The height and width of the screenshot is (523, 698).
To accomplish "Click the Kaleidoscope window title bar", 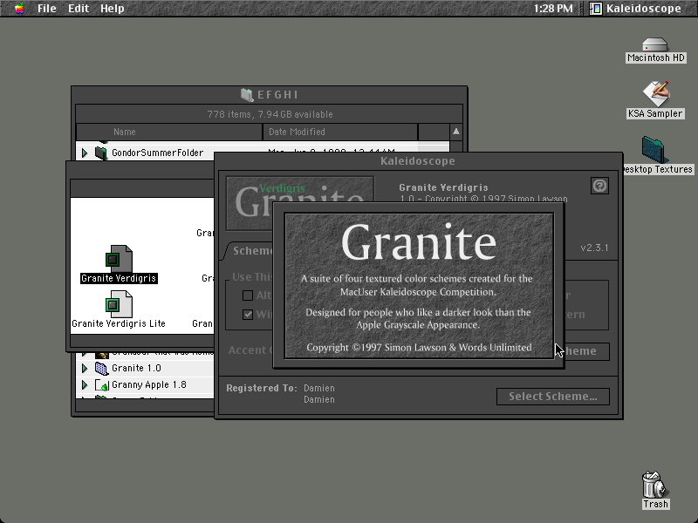I will click(x=418, y=161).
